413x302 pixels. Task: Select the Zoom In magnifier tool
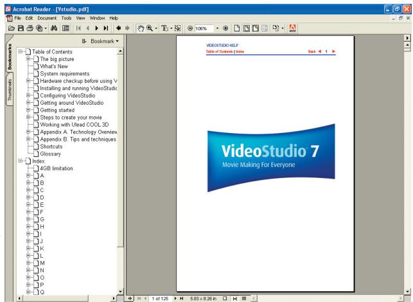[x=150, y=28]
